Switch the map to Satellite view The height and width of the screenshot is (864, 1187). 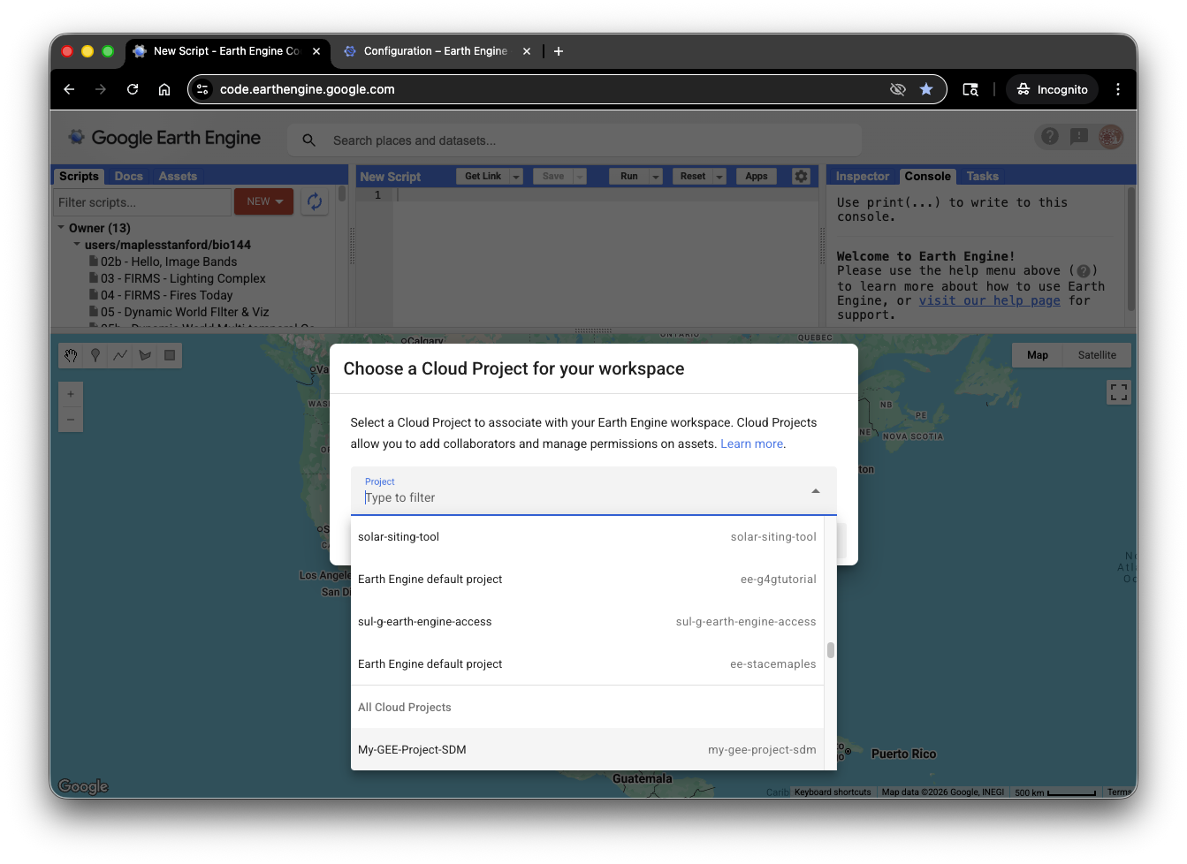pos(1096,354)
